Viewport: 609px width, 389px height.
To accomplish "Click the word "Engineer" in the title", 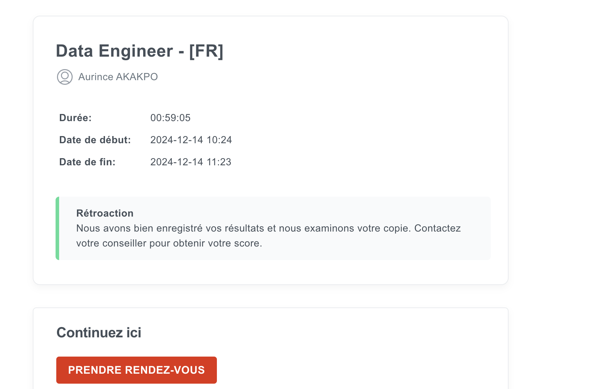I will (136, 51).
